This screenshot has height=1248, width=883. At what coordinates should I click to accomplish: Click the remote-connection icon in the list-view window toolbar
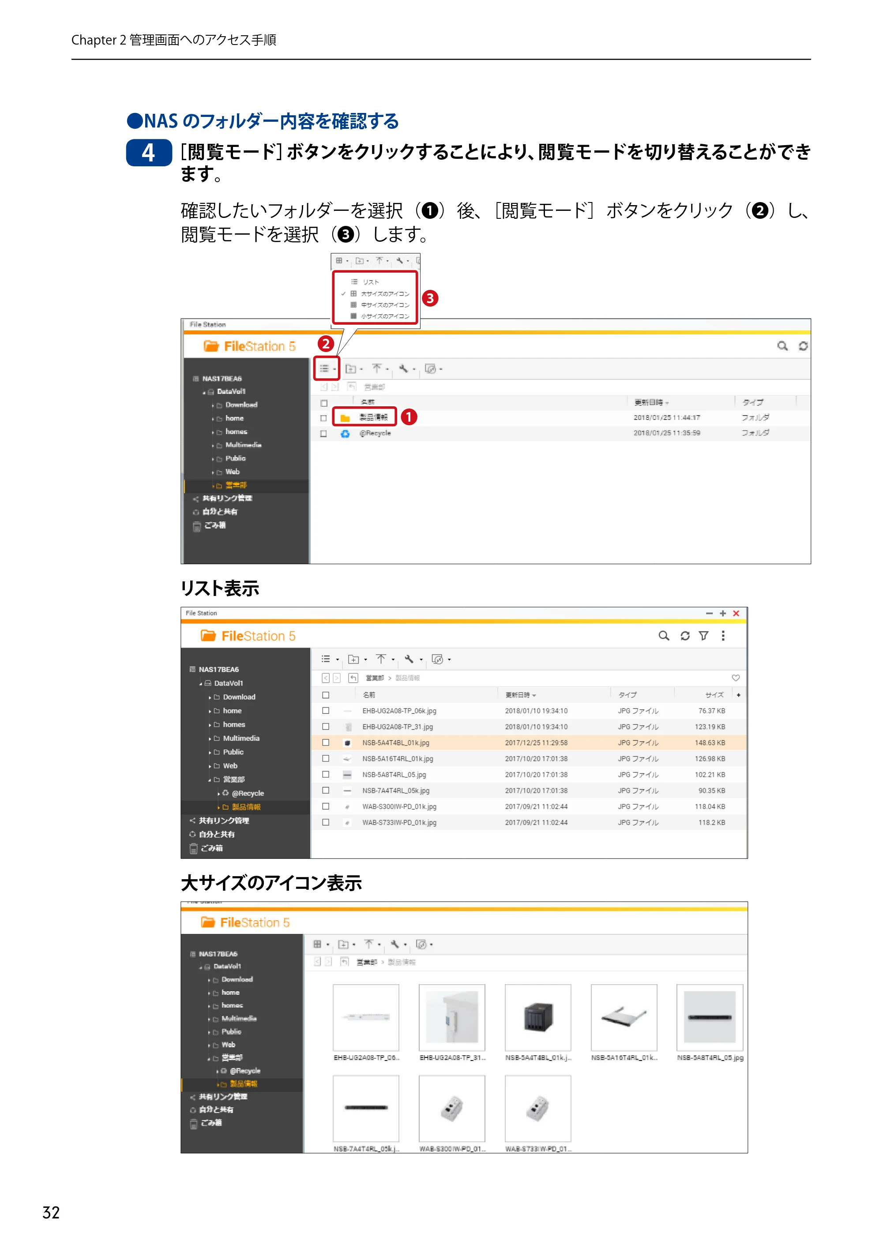[x=437, y=659]
